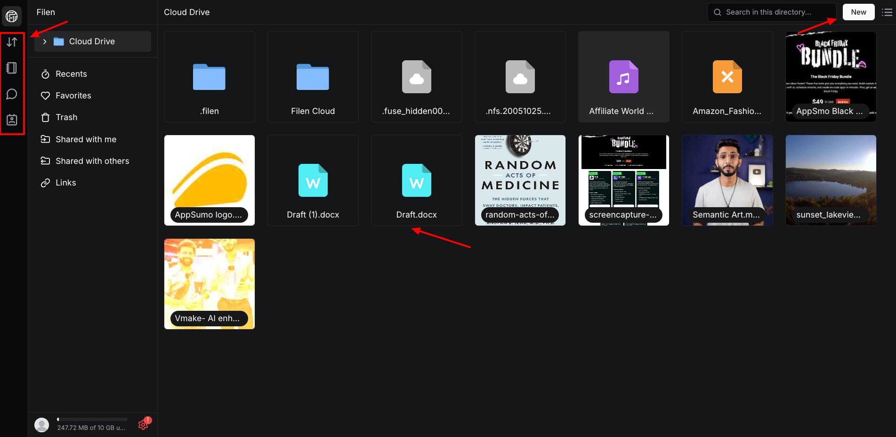Click the user avatar icon
The width and height of the screenshot is (896, 437).
point(42,425)
